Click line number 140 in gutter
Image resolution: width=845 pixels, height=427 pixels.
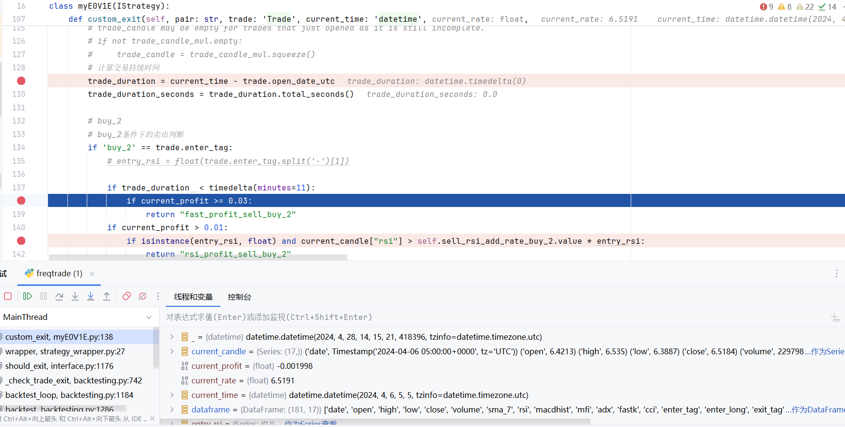18,227
